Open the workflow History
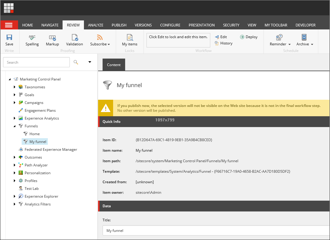 (224, 43)
